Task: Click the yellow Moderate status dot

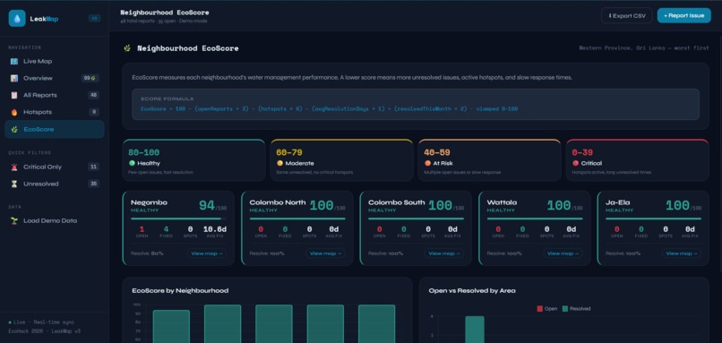Action: (279, 164)
